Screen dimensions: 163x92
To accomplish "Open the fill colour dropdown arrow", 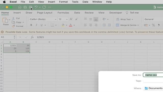I will pyautogui.click(x=66, y=25).
